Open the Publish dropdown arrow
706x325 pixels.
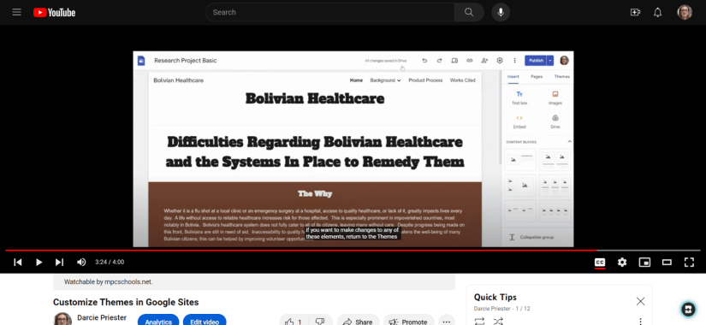pos(550,61)
